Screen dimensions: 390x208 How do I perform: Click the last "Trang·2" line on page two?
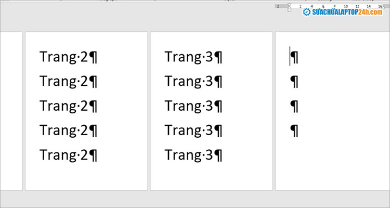(68, 155)
